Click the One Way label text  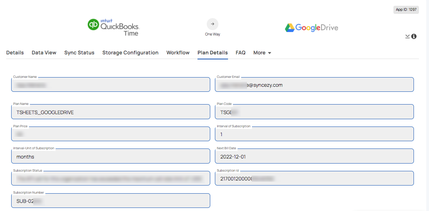pos(213,34)
